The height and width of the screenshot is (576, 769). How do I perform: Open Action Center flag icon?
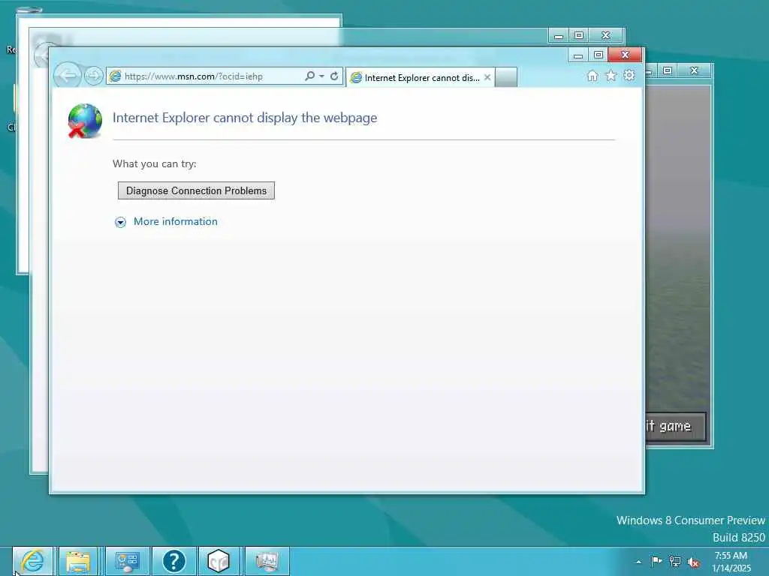pos(656,561)
